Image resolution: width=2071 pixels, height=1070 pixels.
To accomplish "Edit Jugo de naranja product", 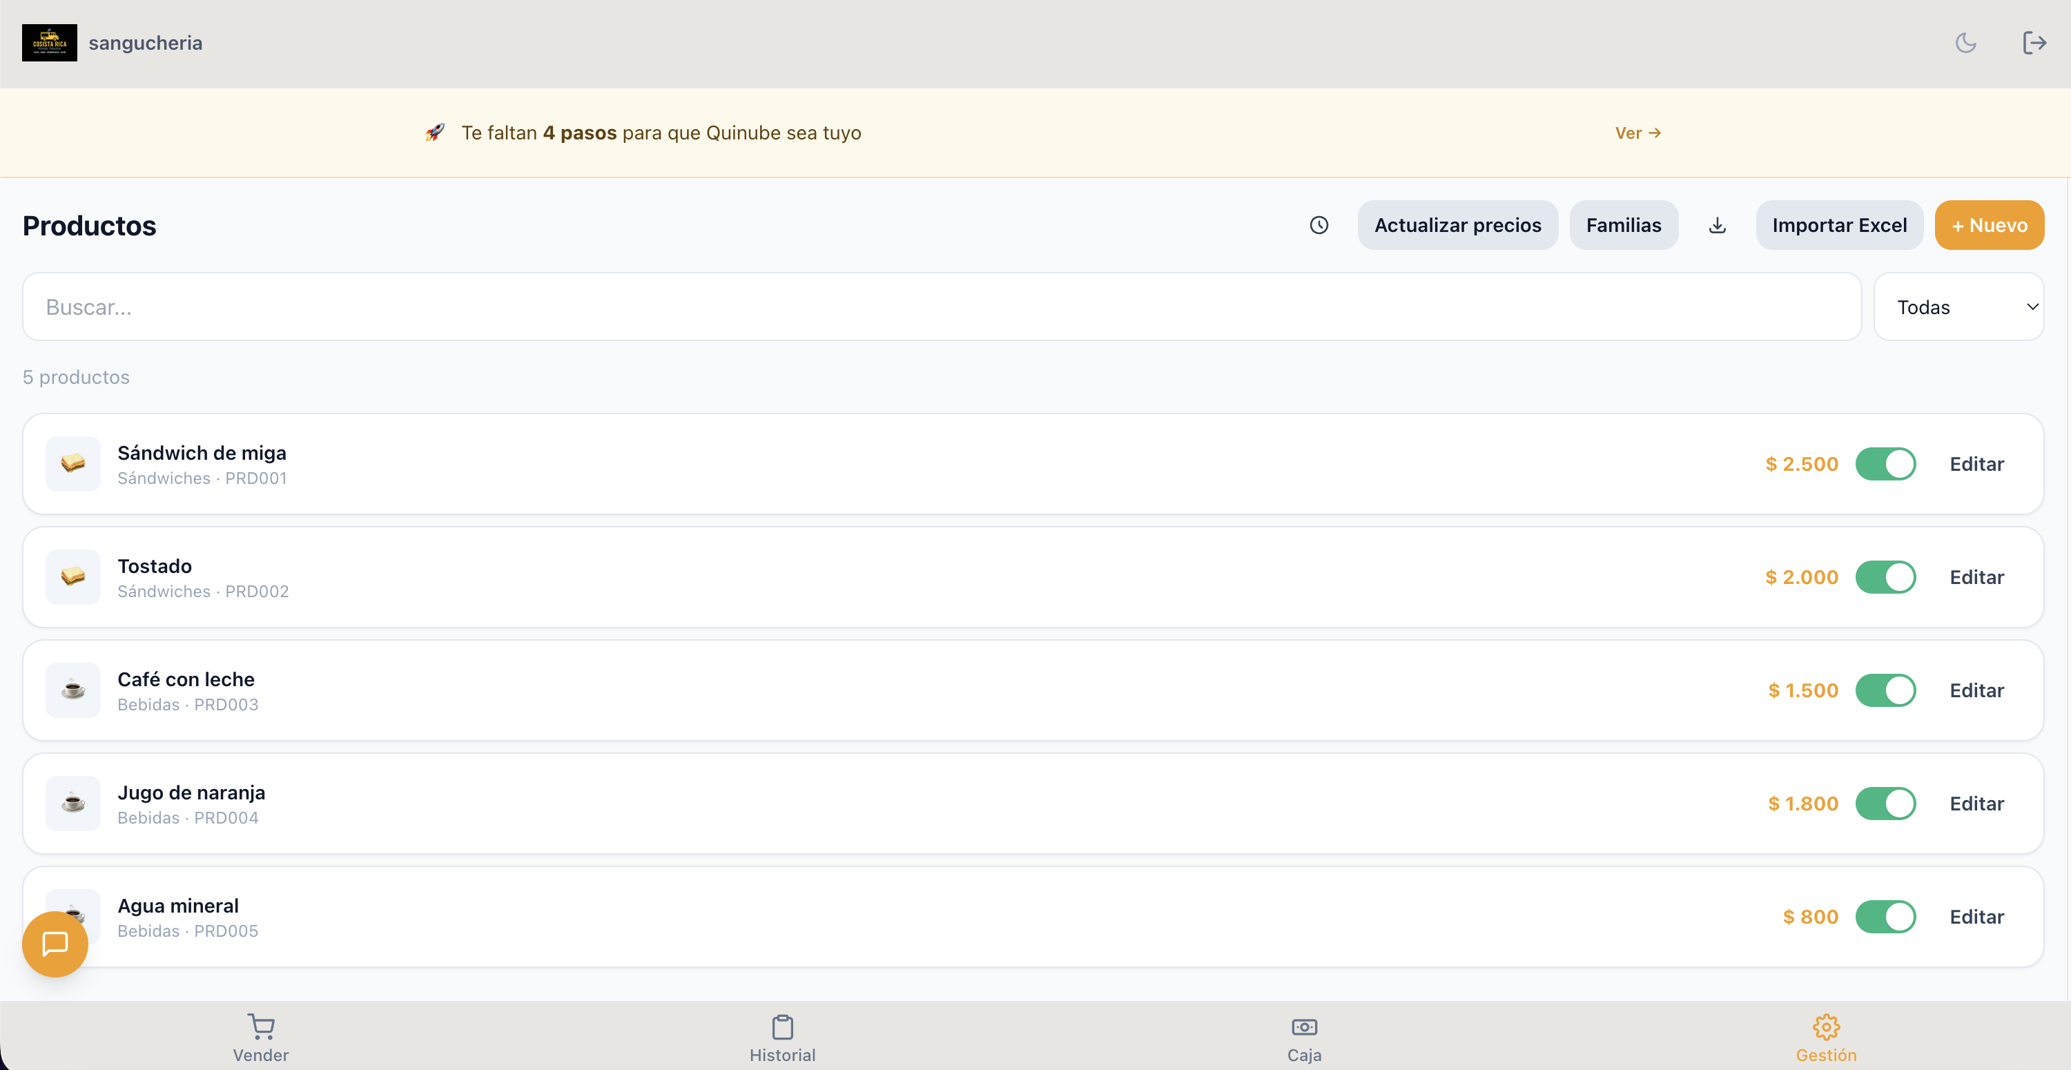I will pos(1976,804).
